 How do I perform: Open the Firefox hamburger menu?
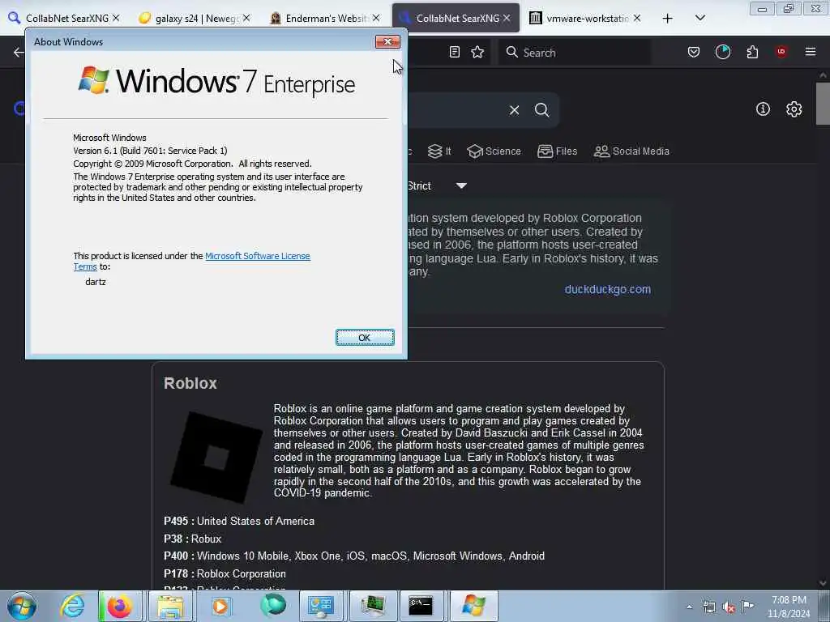coord(811,52)
